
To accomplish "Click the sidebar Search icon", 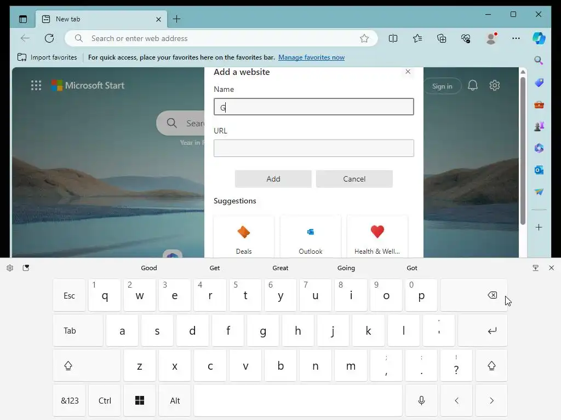I will coord(539,60).
